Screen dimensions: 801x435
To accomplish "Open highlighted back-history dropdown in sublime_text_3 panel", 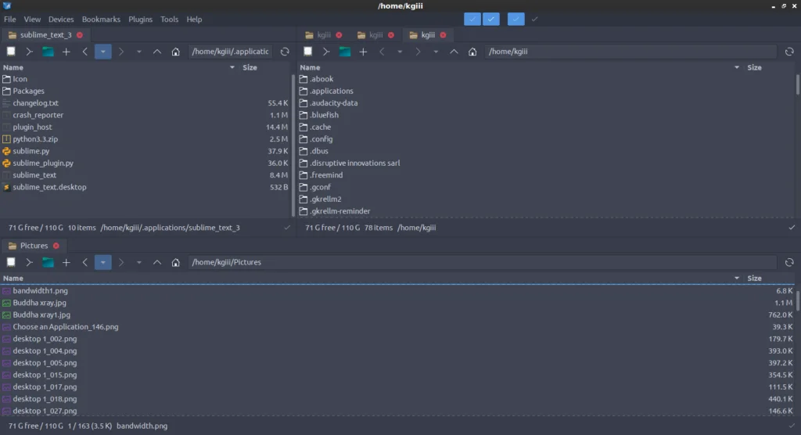I will coord(102,51).
